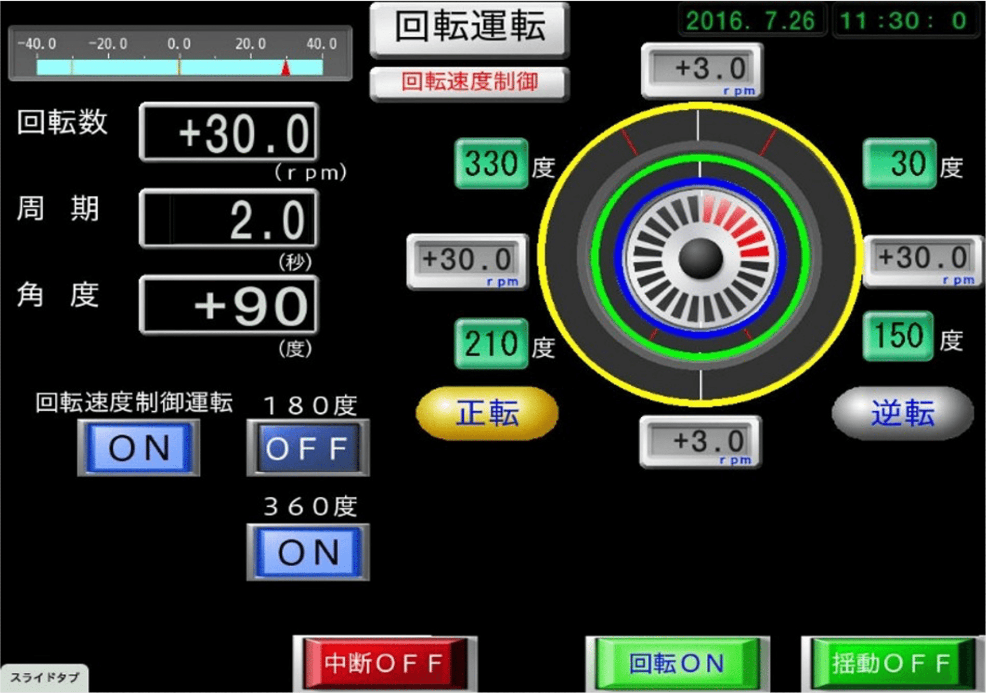Click the 角度 +90 degrees input field
Screen dimensions: 986x693
(229, 305)
